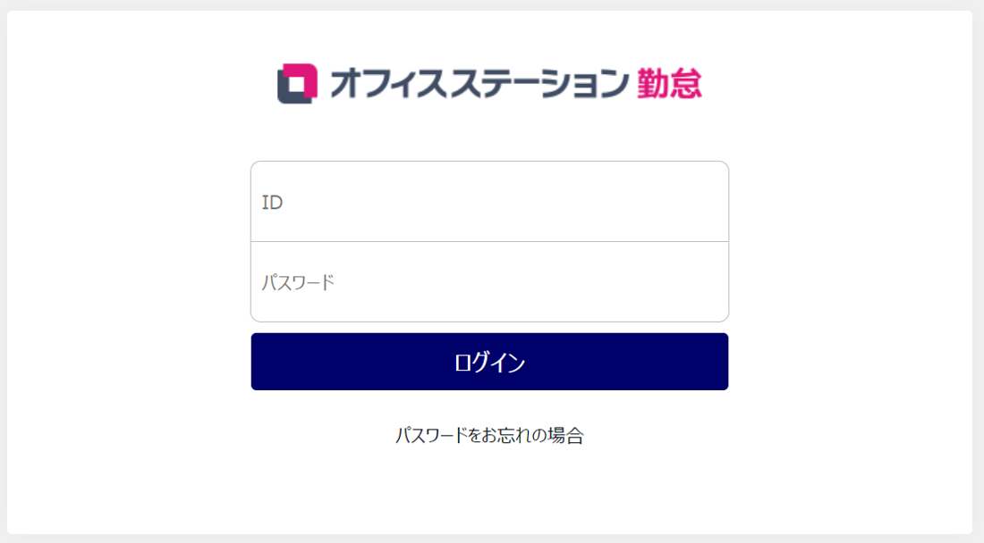
Task: Click the blank white card area below the link
Action: click(x=489, y=491)
